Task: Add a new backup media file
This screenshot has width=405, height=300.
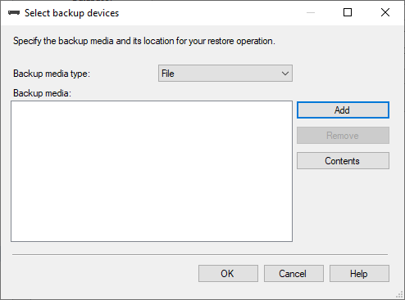Action: [343, 110]
